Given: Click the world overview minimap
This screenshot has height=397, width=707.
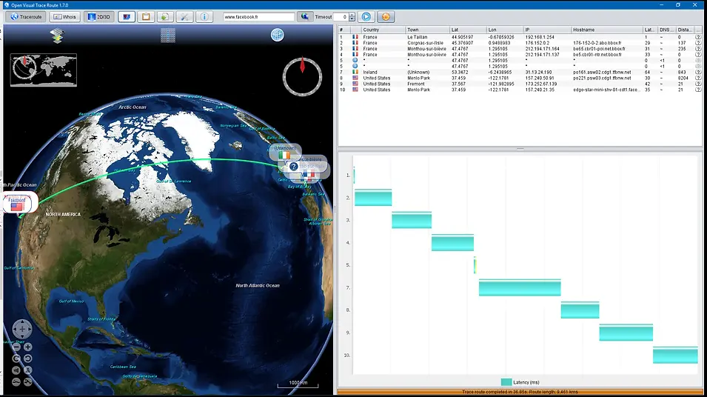Looking at the screenshot, I should [x=44, y=70].
